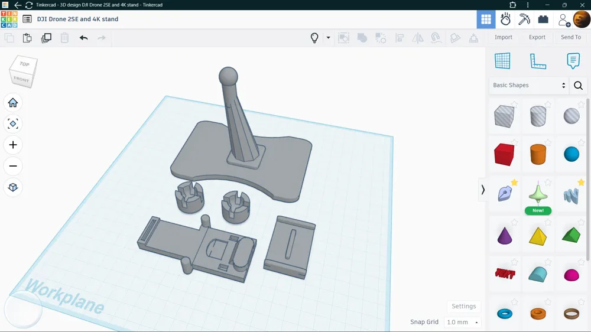Image resolution: width=591 pixels, height=332 pixels.
Task: Click the Tinkercad logo icon
Action: tap(9, 19)
